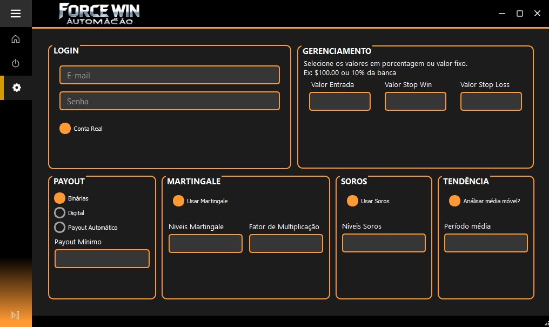The image size is (549, 327).
Task: Click the E-mail input field
Action: [x=169, y=75]
